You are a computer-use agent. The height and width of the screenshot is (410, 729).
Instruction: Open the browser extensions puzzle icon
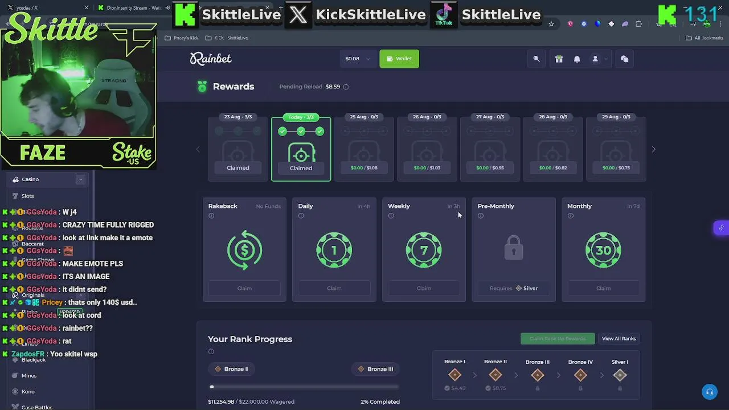(638, 24)
